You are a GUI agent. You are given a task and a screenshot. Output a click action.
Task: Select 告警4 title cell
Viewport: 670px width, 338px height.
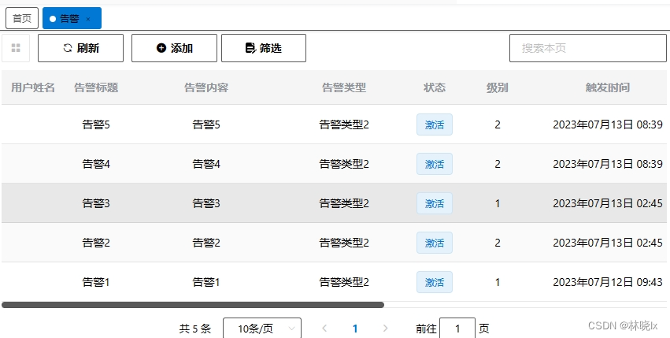[x=96, y=164]
